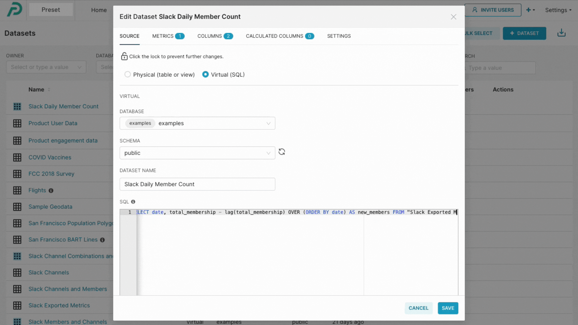This screenshot has height=325, width=578.
Task: Switch to the Metrics tab
Action: (163, 36)
